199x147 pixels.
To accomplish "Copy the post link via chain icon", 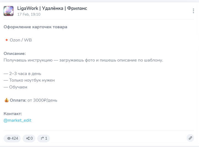I will [x=190, y=138].
